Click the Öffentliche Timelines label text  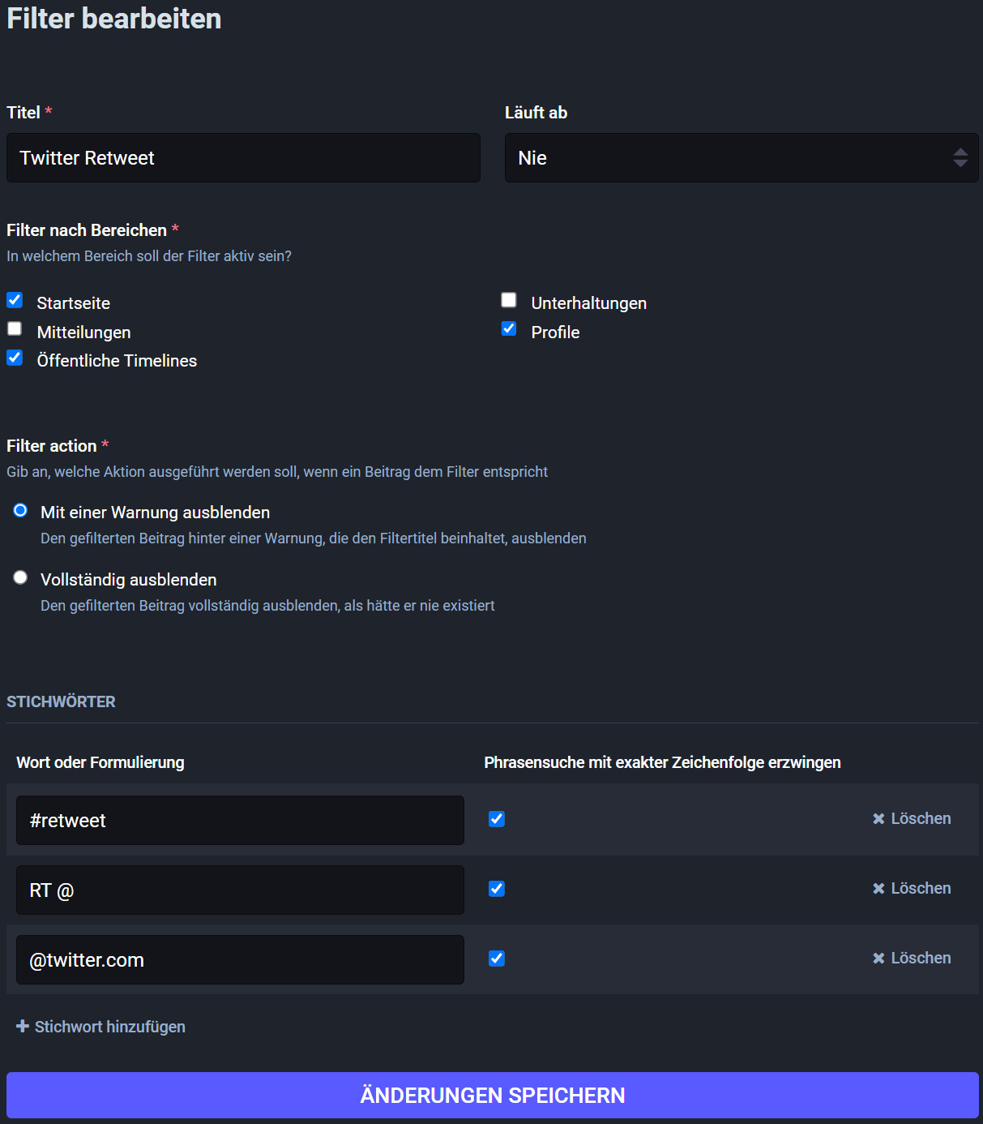pos(117,361)
